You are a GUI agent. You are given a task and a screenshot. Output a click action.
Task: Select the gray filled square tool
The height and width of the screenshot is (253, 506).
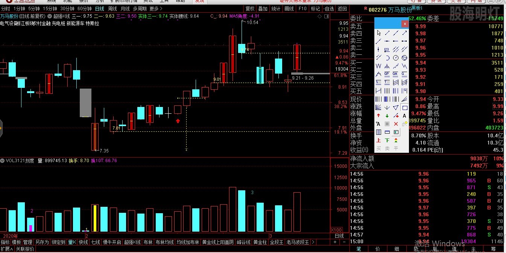click(387, 124)
